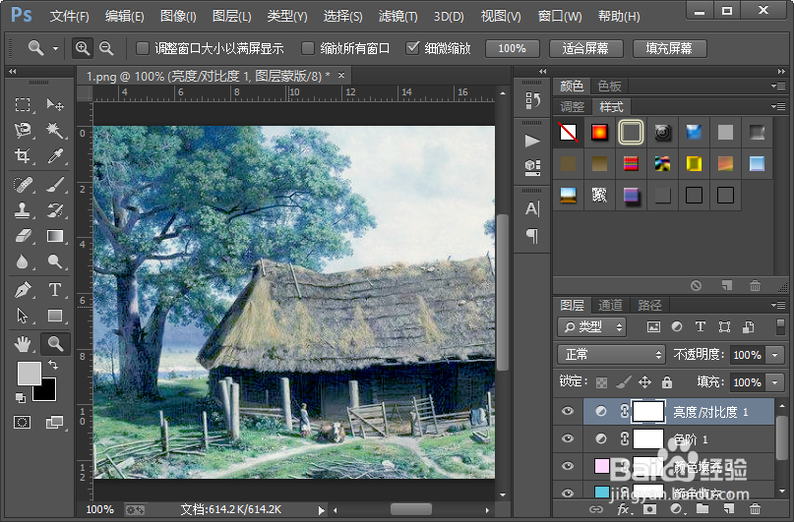Screen dimensions: 794x522
Task: Click the 亮度/对比度 1 layer mask thumbnail
Action: click(648, 411)
